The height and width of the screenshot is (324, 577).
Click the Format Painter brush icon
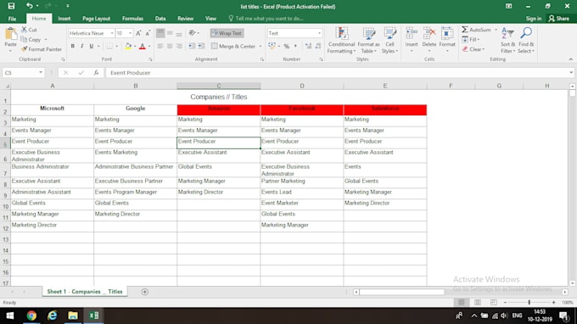[x=25, y=49]
